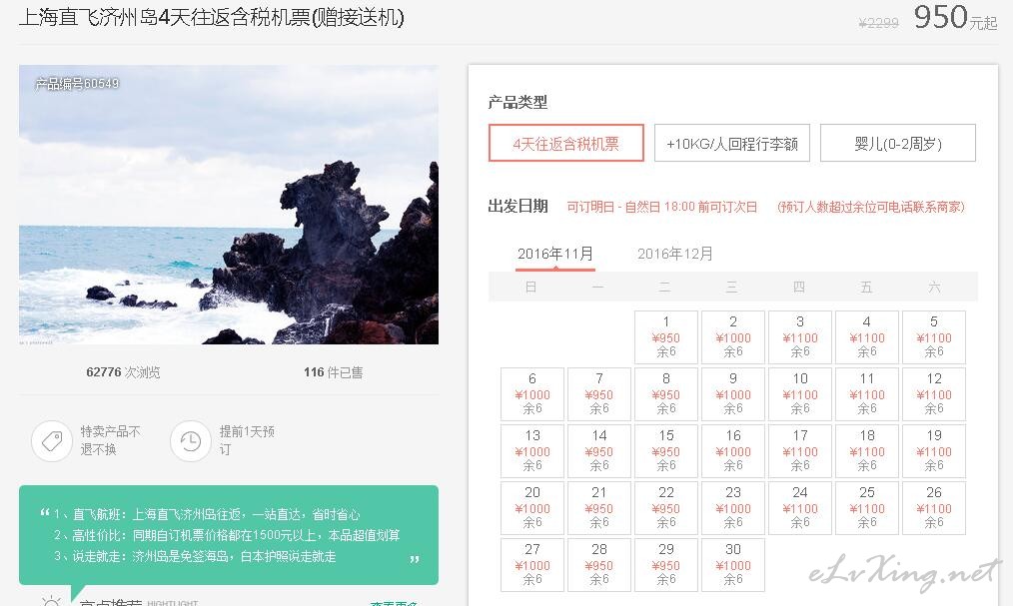Viewport: 1013px width, 606px height.
Task: Click the 直飞航班 highlight line
Action: tap(207, 514)
